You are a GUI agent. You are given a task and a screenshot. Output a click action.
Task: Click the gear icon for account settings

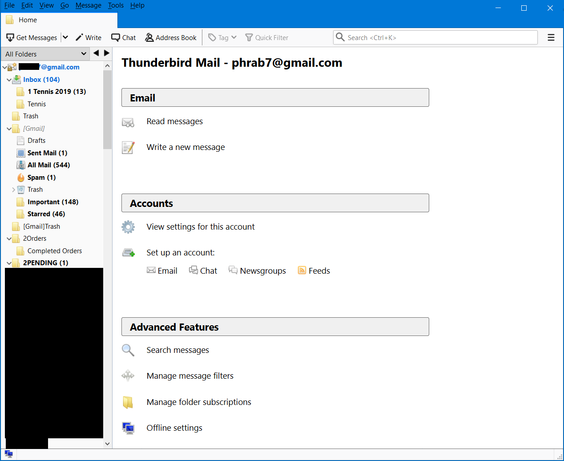pyautogui.click(x=128, y=227)
